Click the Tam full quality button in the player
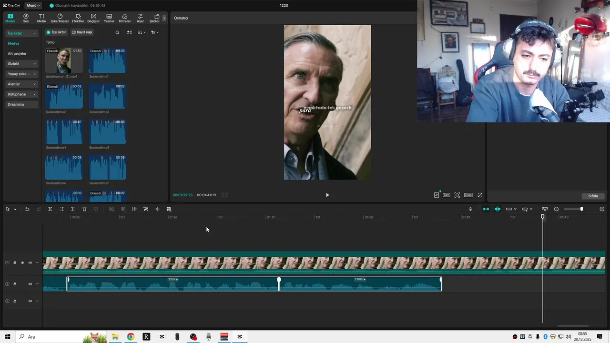 click(447, 195)
